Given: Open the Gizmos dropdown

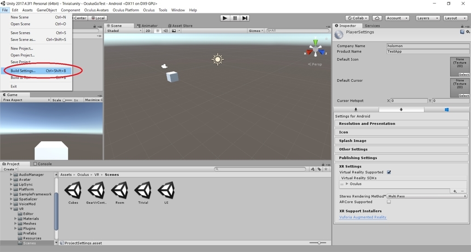Looking at the screenshot, I should (256, 31).
